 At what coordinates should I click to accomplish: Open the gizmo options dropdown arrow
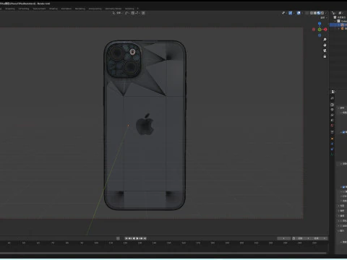(294, 13)
